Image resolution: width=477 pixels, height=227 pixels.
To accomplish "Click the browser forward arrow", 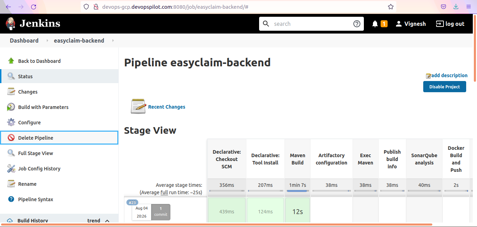I will pyautogui.click(x=21, y=7).
